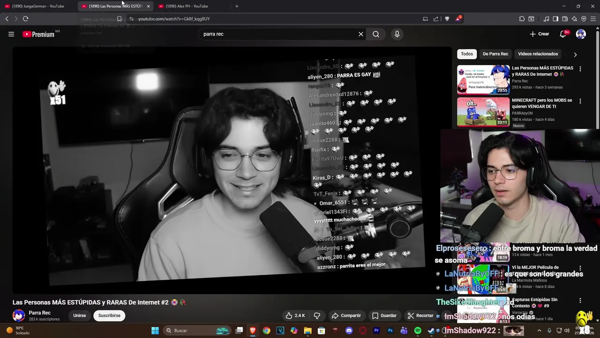Bookmark this page
Viewport: 600px width, 338px height.
click(119, 19)
